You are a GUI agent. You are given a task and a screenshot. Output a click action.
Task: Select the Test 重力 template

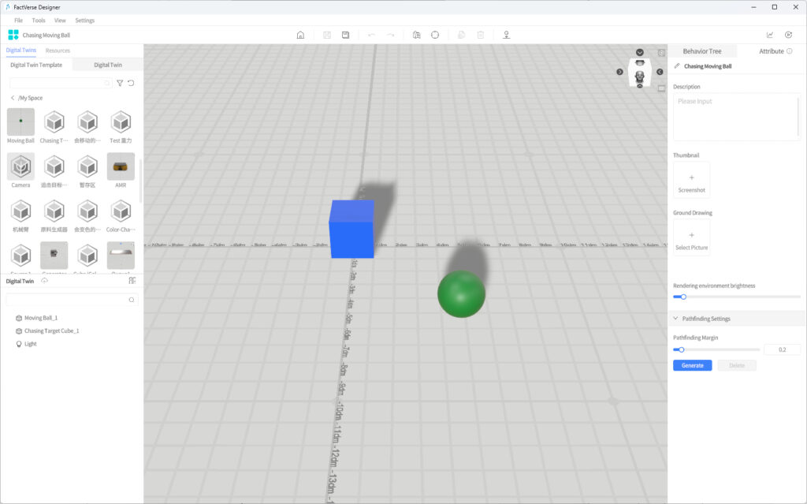(x=121, y=125)
